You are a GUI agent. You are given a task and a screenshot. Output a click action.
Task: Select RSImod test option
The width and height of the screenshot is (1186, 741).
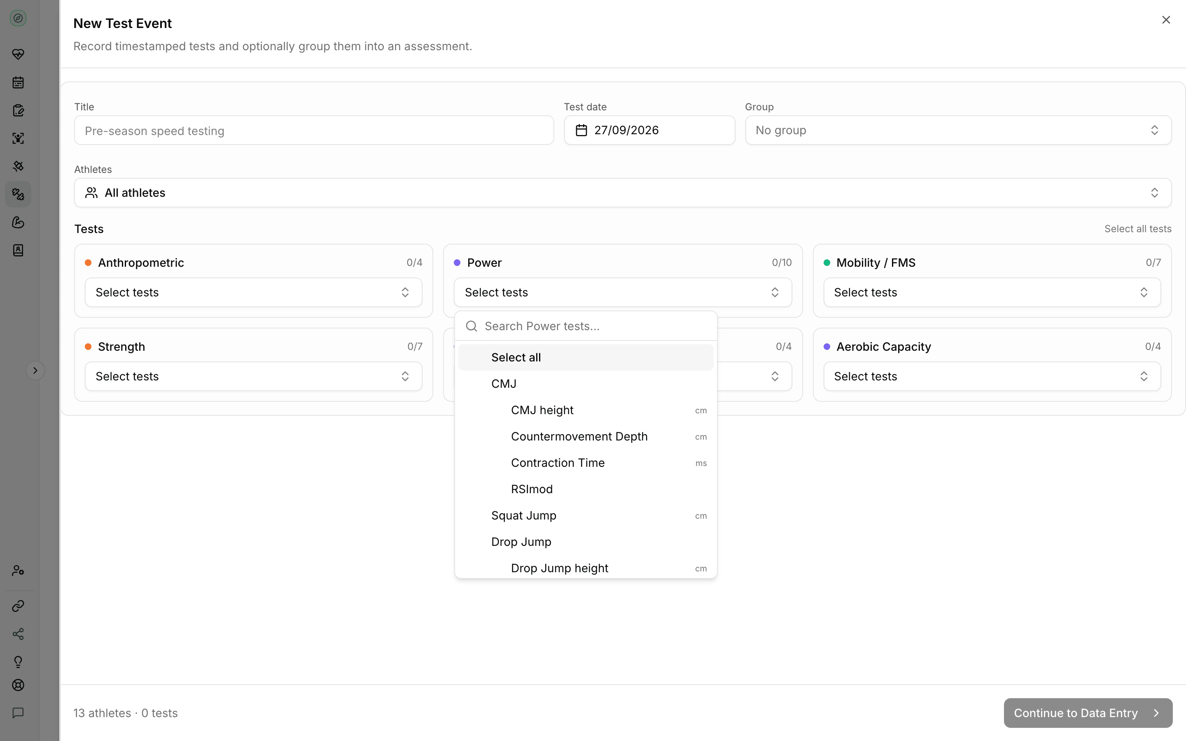(586, 489)
